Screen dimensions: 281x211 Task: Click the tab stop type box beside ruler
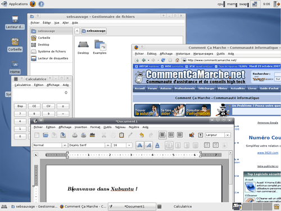click(x=36, y=155)
